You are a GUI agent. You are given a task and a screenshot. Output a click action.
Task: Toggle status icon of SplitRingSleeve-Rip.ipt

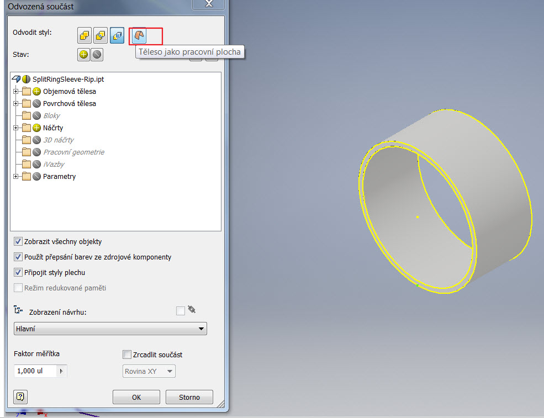click(x=26, y=79)
